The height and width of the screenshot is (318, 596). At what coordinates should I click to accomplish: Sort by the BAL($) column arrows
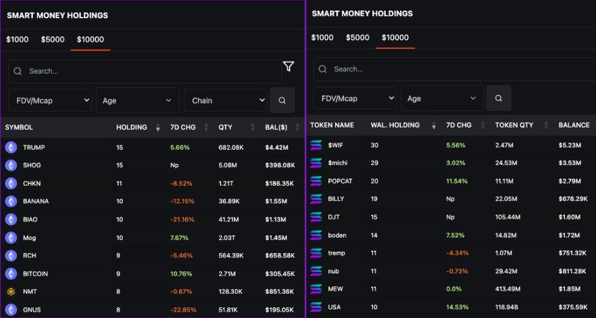(x=298, y=128)
